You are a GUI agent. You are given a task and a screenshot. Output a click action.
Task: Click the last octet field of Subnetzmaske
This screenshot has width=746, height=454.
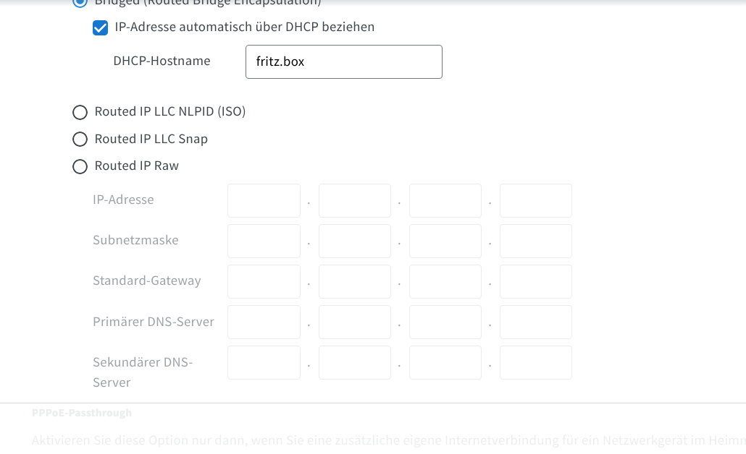coord(536,241)
